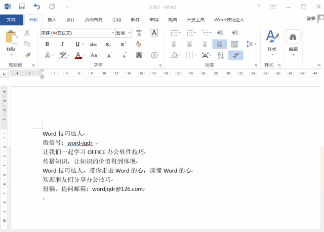
Task: Click the Copy icon
Action: (27, 44)
